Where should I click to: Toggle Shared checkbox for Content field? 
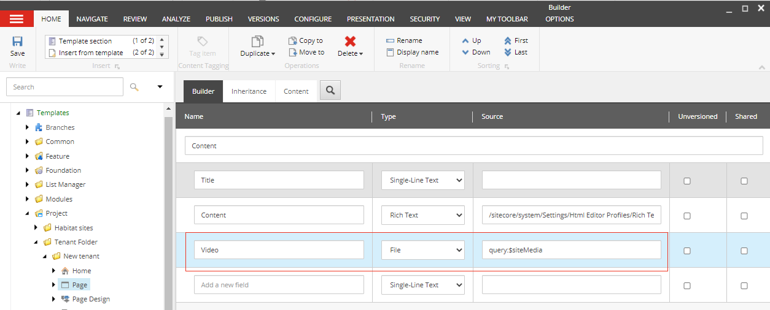tap(744, 216)
